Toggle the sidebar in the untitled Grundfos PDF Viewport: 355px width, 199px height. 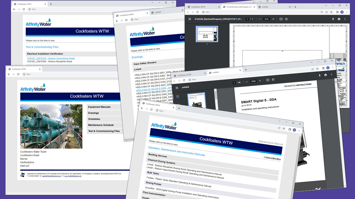click(177, 88)
